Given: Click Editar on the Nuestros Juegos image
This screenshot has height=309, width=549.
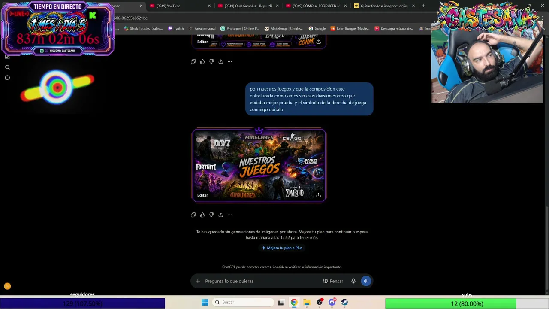Looking at the screenshot, I should (202, 195).
